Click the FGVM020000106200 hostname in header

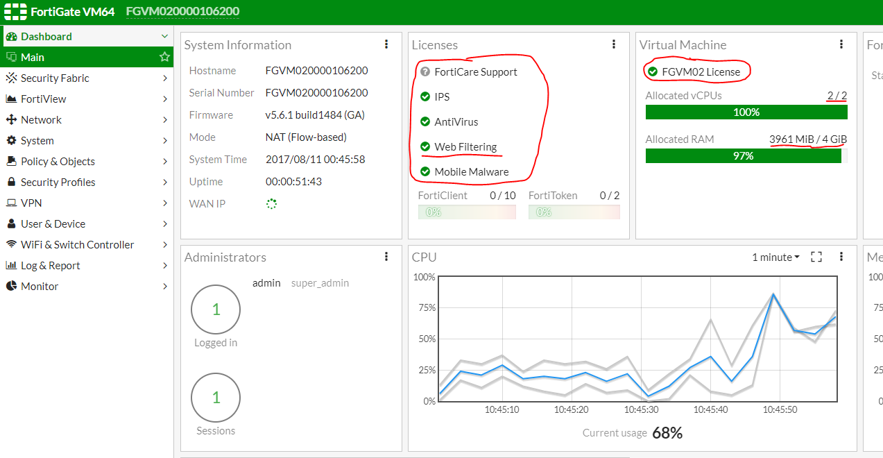coord(183,11)
